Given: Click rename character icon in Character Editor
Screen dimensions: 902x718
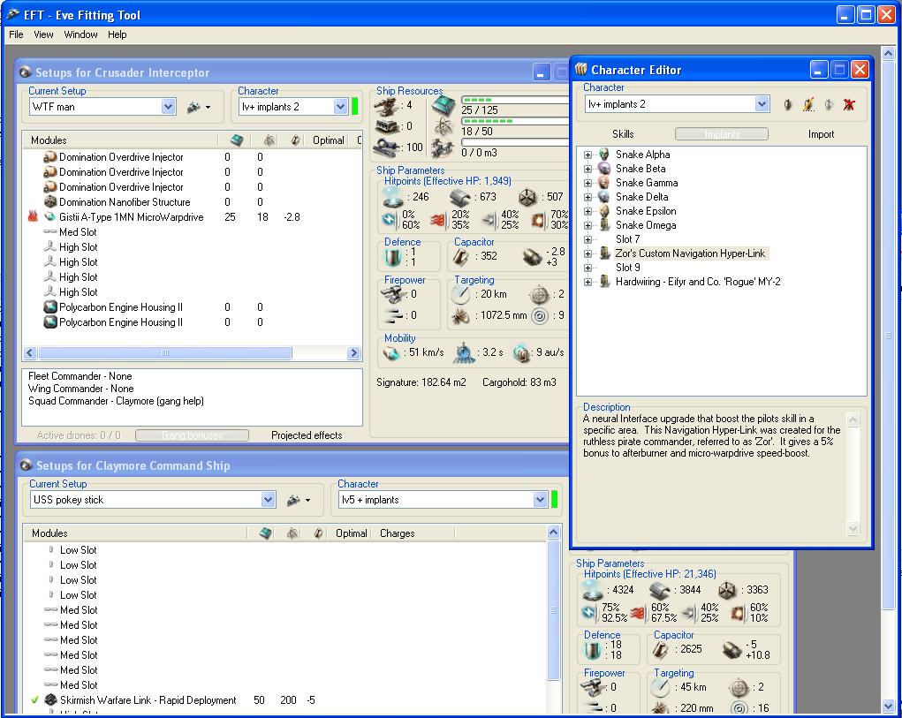Looking at the screenshot, I should 808,104.
